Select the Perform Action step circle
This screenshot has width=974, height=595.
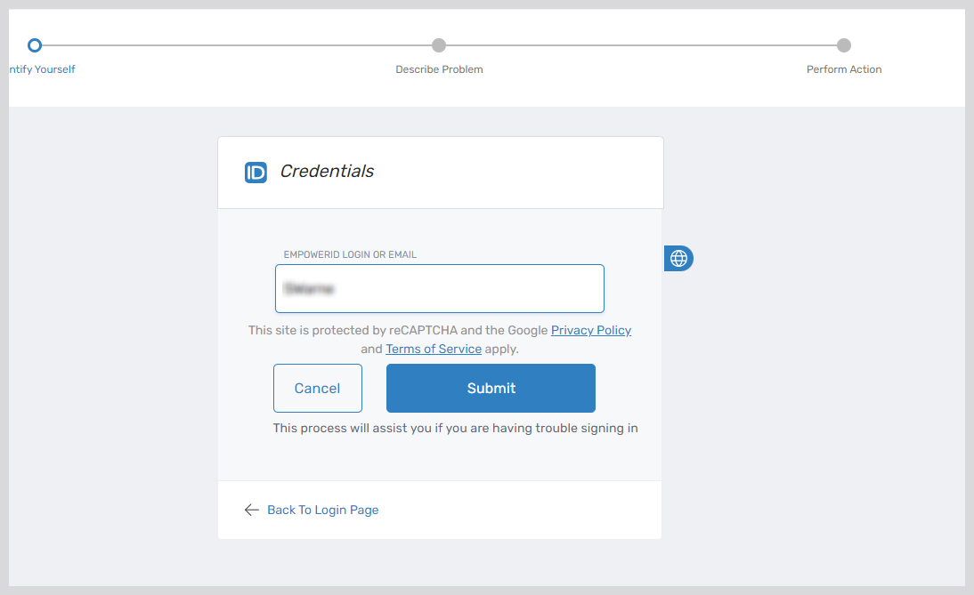(x=844, y=44)
